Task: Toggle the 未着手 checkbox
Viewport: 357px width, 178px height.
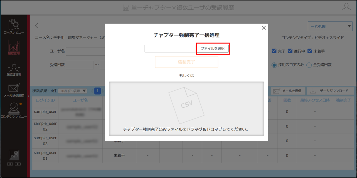Action: [x=310, y=51]
